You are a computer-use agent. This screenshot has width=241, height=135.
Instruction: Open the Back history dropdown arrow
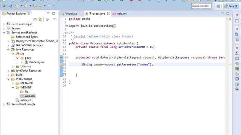coord(45,6)
